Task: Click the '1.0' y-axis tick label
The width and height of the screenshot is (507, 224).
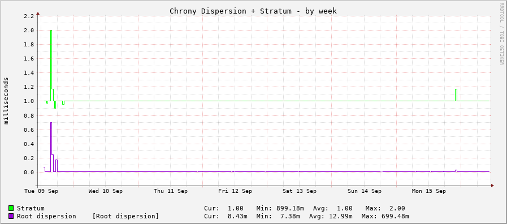Action: click(29, 101)
